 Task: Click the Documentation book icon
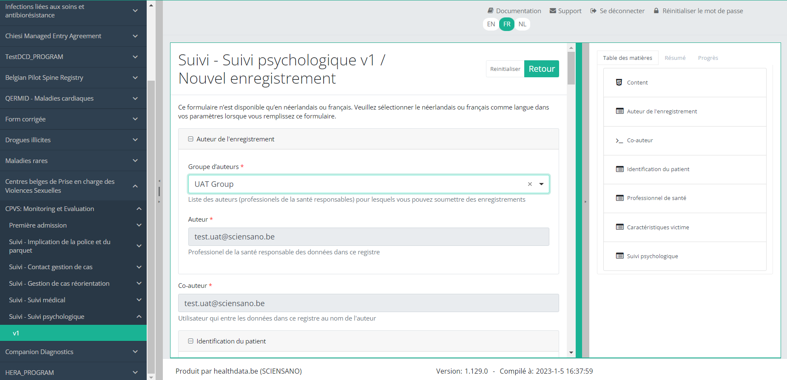pos(490,11)
